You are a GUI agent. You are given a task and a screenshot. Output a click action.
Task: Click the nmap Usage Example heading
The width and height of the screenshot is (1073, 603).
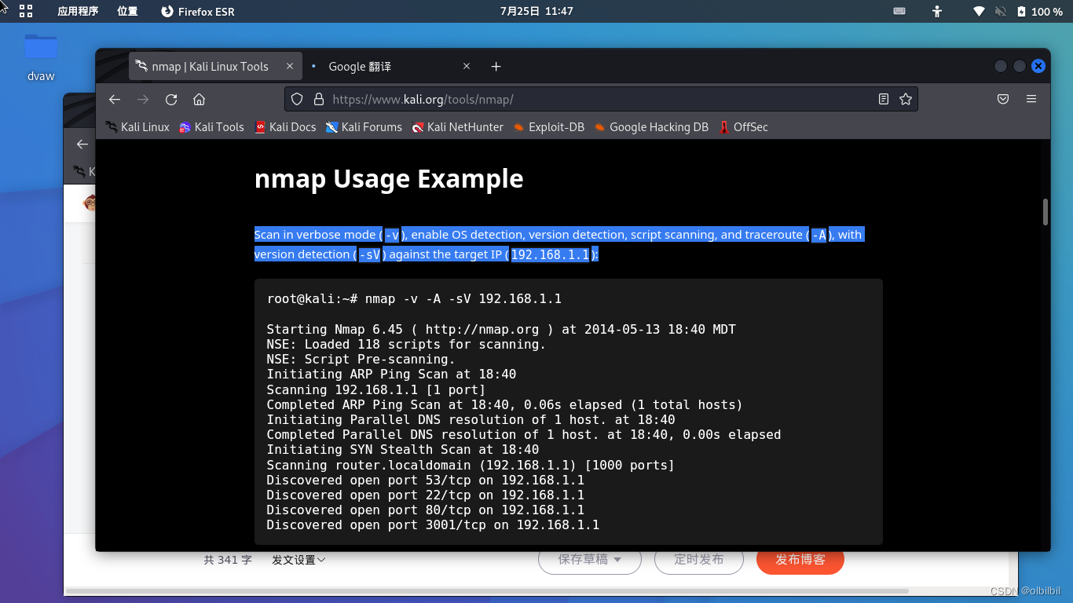pos(389,179)
